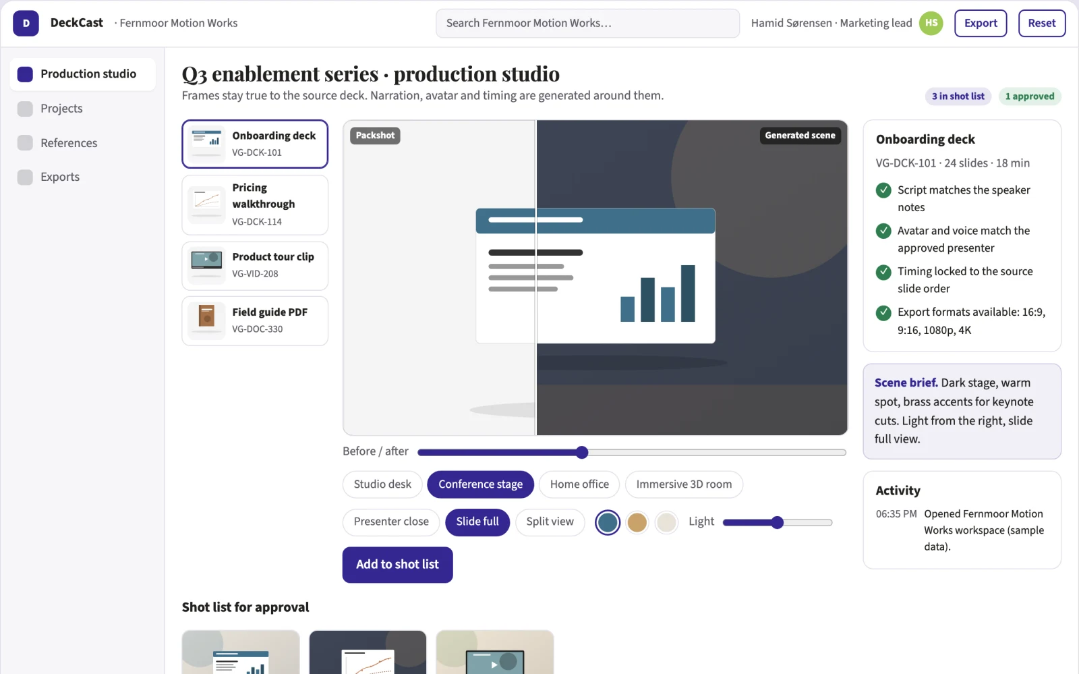Click the 3 in shot list badge
Screen dimensions: 1079x674
coord(958,96)
